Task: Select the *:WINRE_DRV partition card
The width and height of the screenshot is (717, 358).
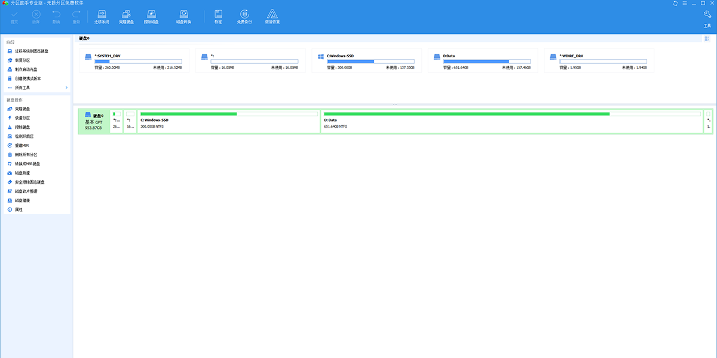Action: (599, 61)
